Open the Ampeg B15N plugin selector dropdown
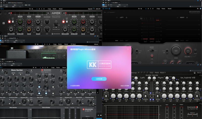 pyautogui.click(x=17, y=38)
